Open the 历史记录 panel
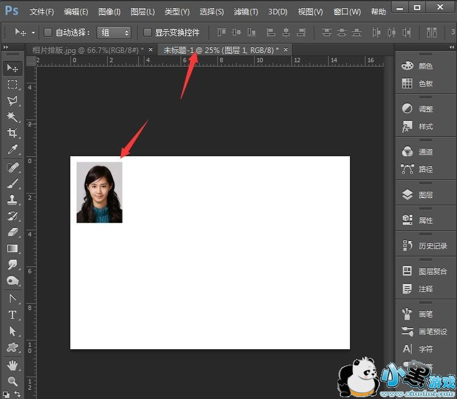This screenshot has height=399, width=457. [x=432, y=246]
